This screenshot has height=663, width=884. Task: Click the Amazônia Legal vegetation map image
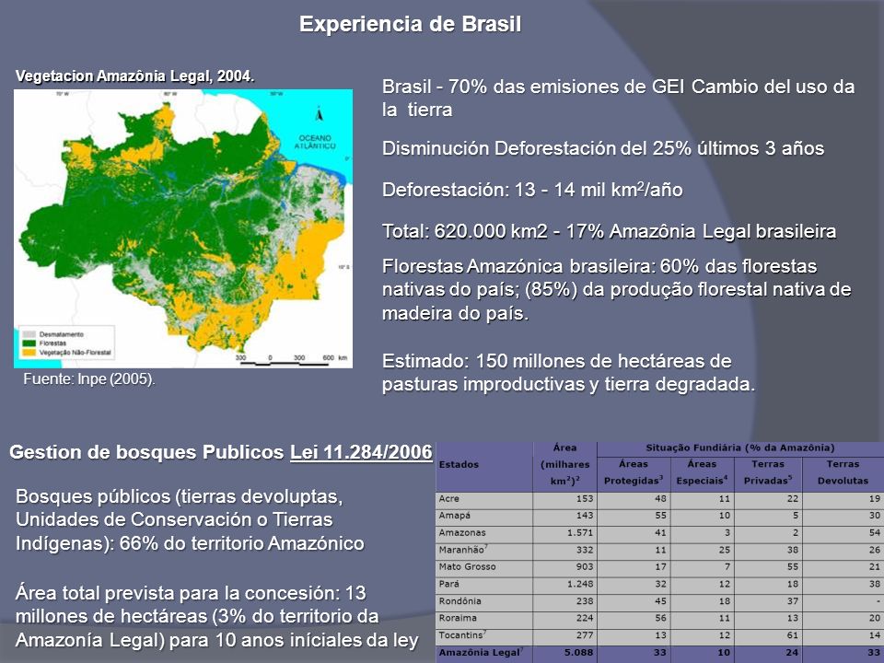coord(183,228)
